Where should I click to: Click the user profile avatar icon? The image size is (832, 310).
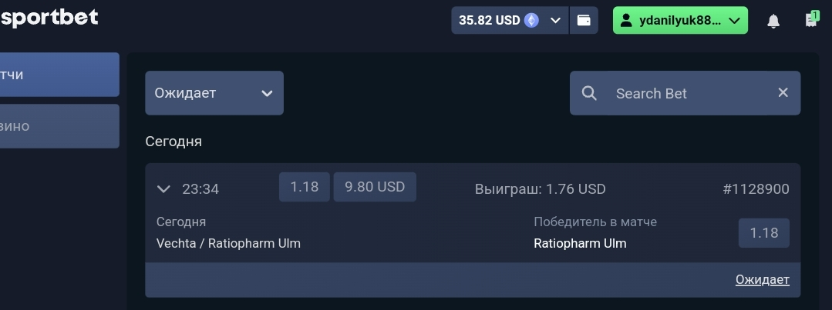(x=626, y=21)
